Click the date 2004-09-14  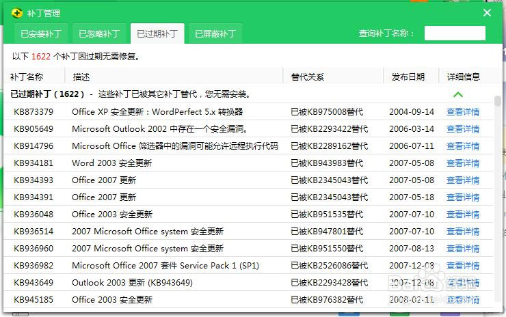tap(412, 112)
